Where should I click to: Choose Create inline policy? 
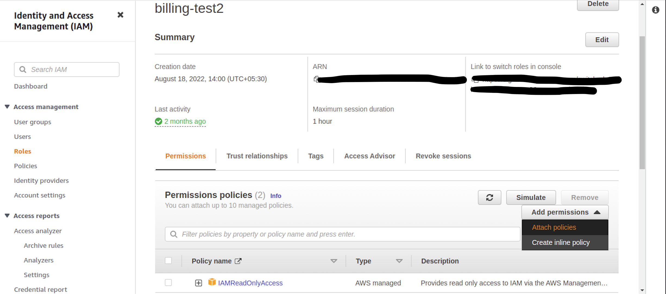[565, 243]
